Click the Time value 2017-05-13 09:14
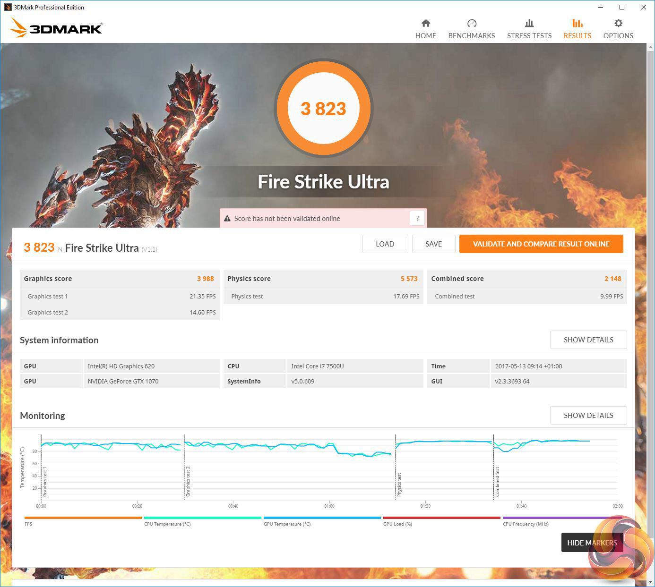Viewport: 655px width, 587px height. point(529,366)
